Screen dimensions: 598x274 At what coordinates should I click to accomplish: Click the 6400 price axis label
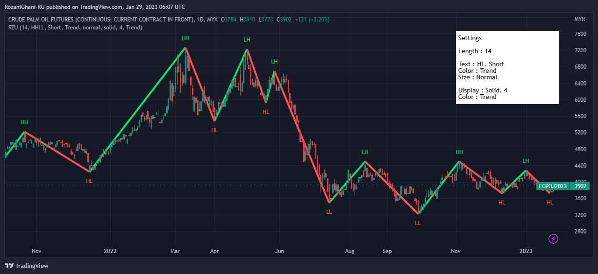click(x=580, y=84)
